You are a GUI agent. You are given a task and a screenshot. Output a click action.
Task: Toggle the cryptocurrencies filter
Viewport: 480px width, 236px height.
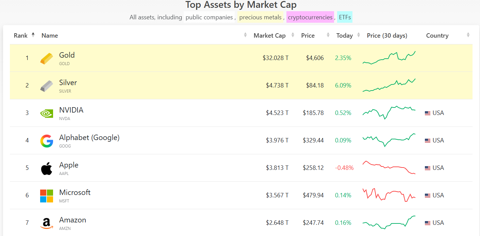pos(310,17)
